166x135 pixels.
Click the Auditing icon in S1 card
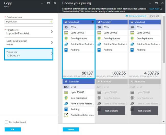tap(99, 50)
